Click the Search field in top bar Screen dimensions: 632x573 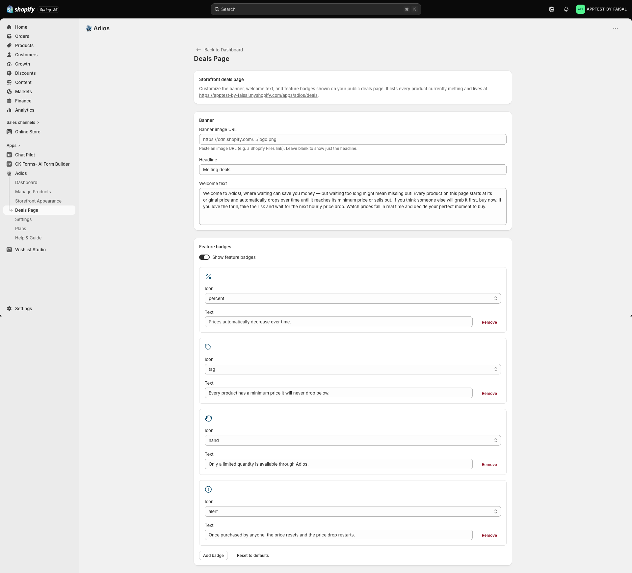coord(316,9)
